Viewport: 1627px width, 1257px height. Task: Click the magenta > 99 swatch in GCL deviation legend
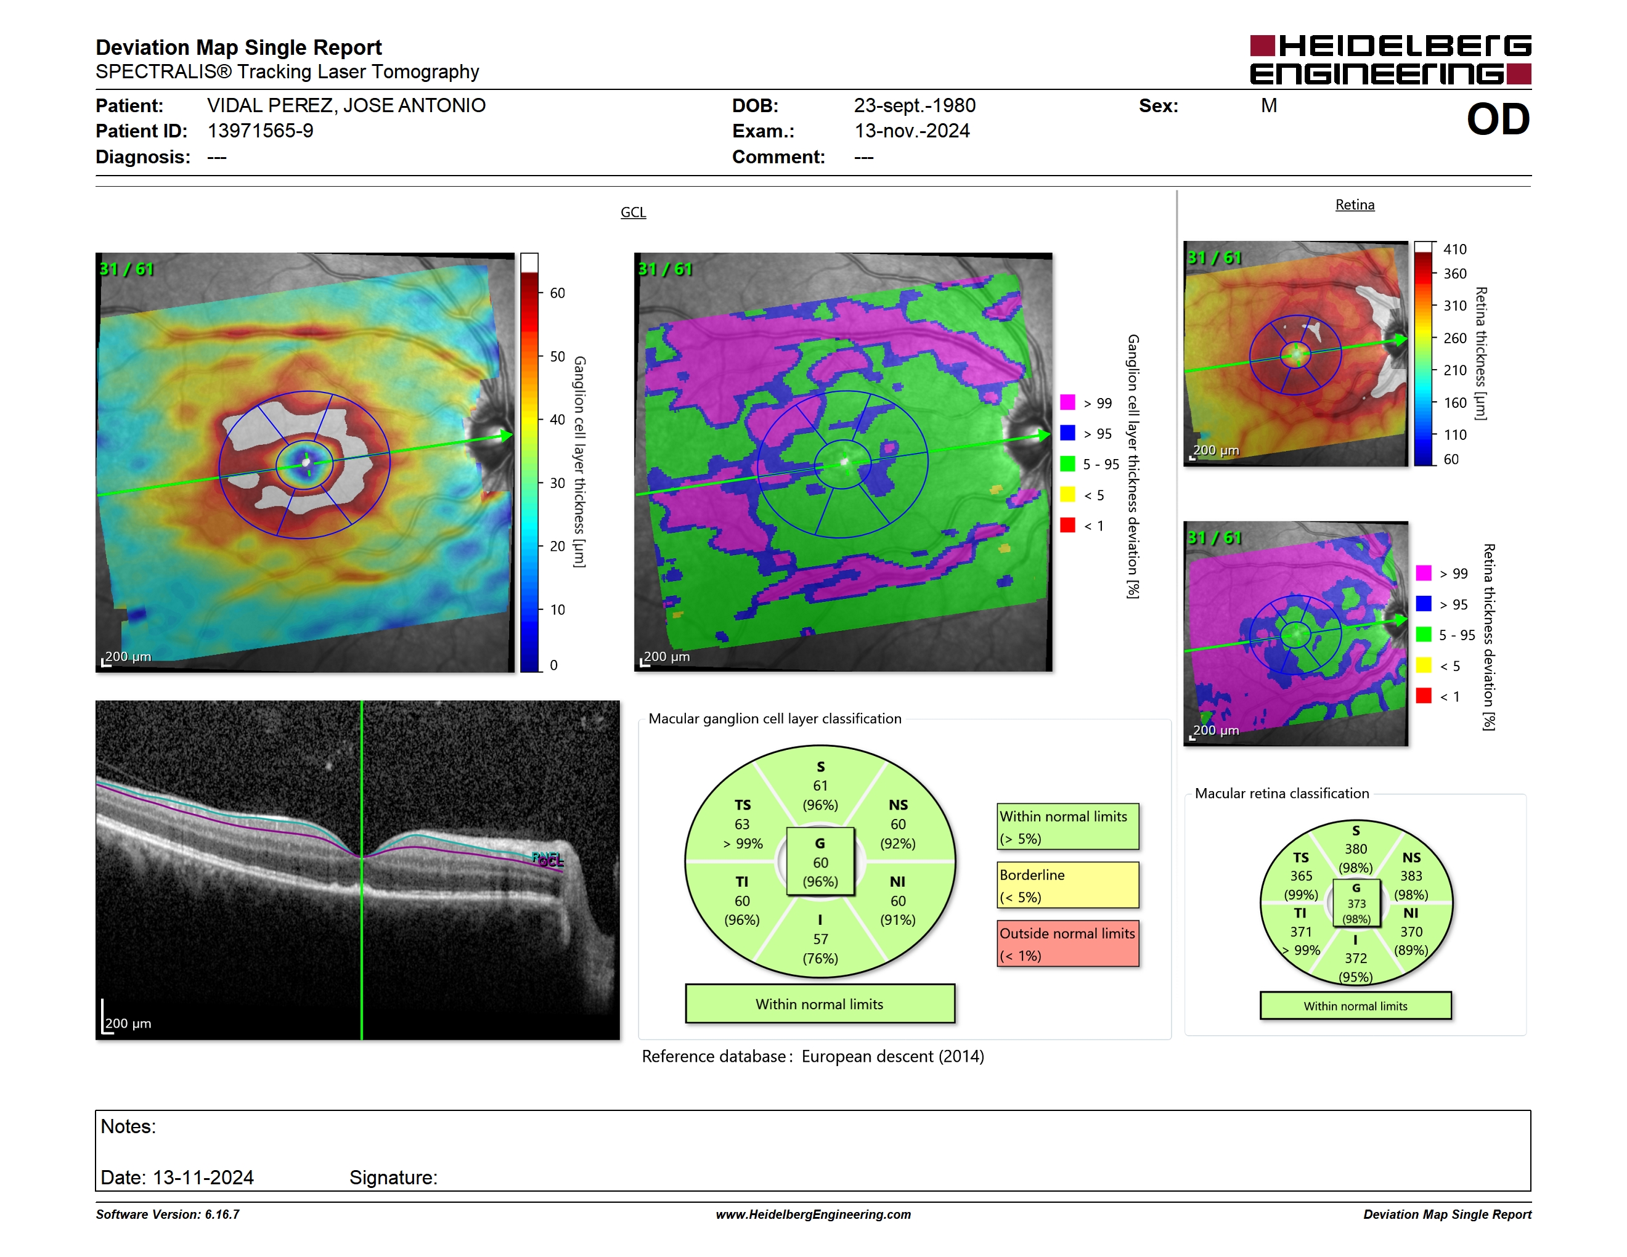click(1067, 402)
